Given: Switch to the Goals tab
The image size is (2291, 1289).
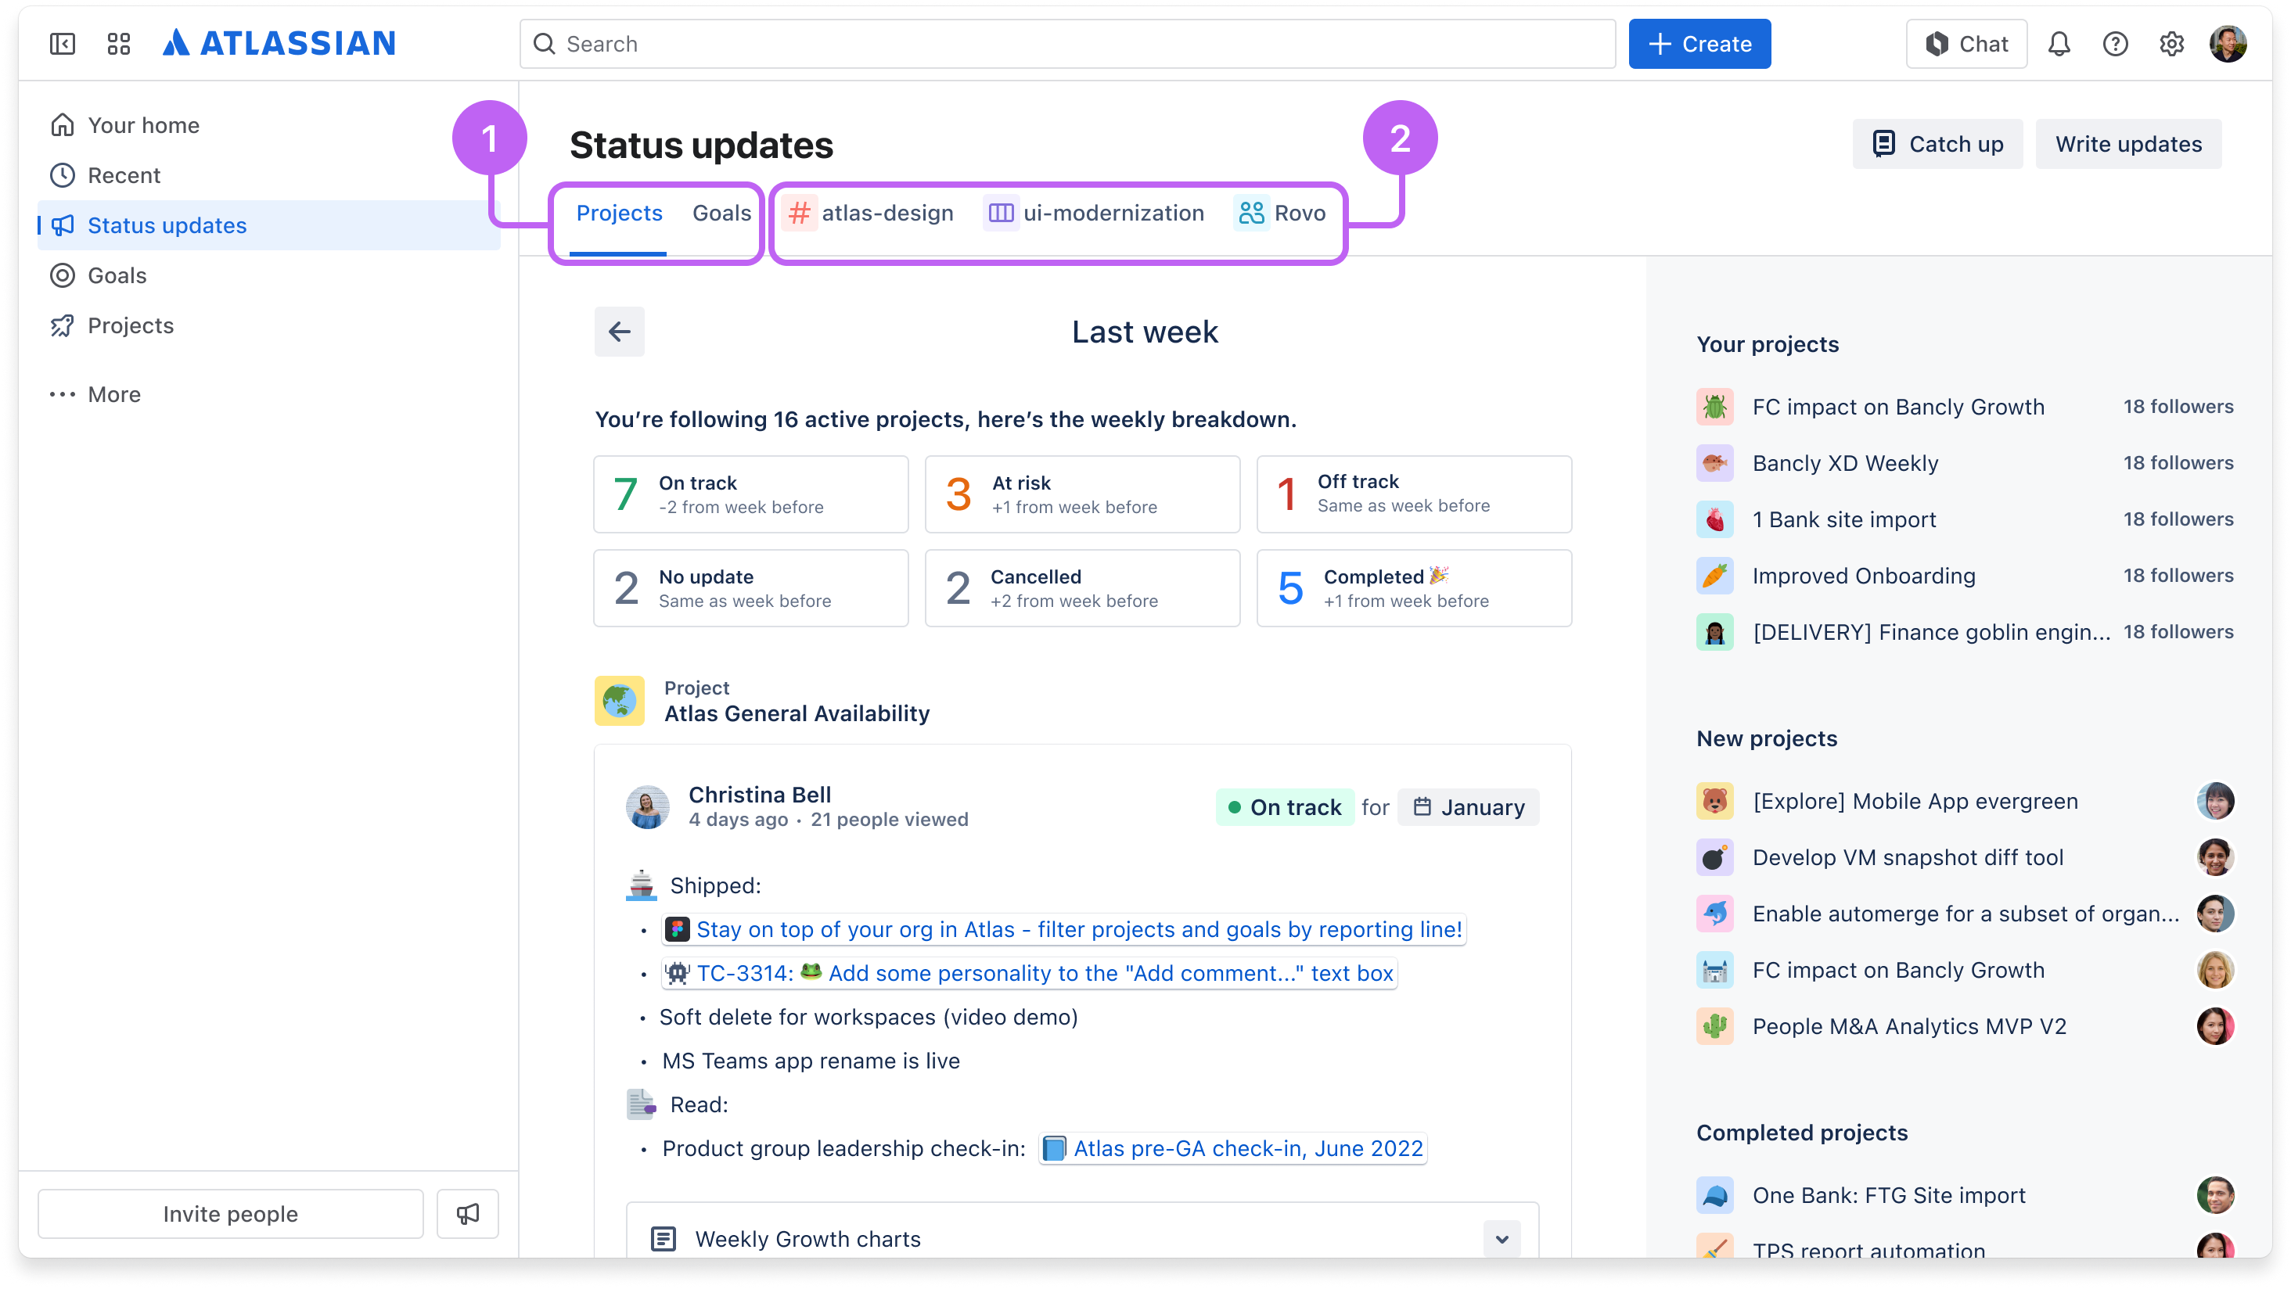Looking at the screenshot, I should (x=721, y=214).
